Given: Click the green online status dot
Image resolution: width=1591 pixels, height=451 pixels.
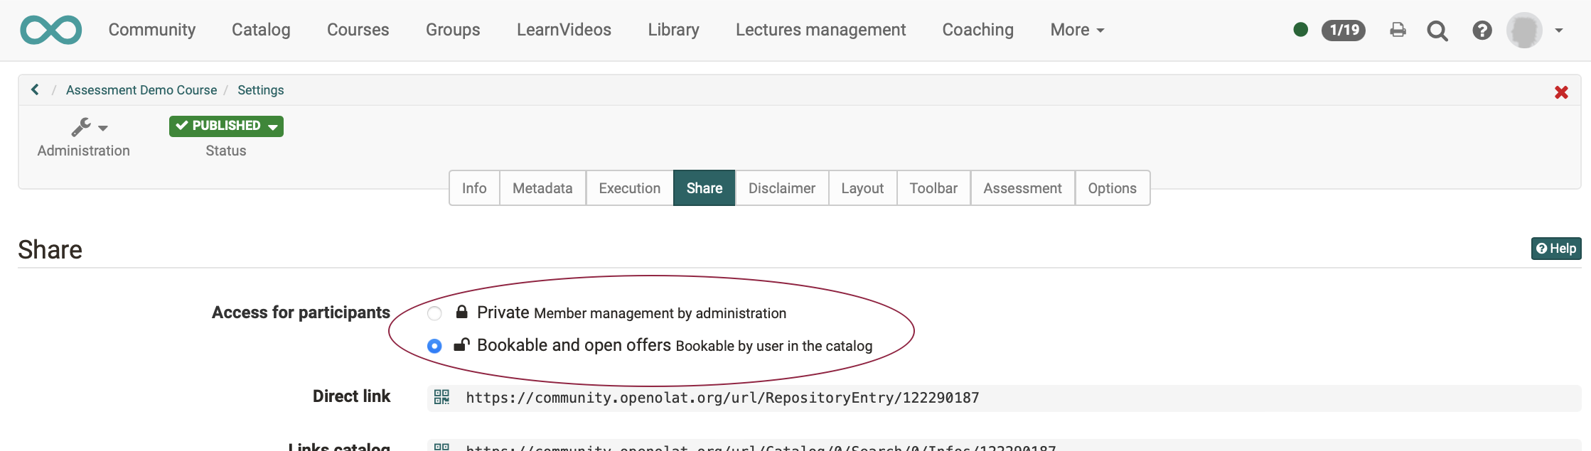Looking at the screenshot, I should (1301, 30).
